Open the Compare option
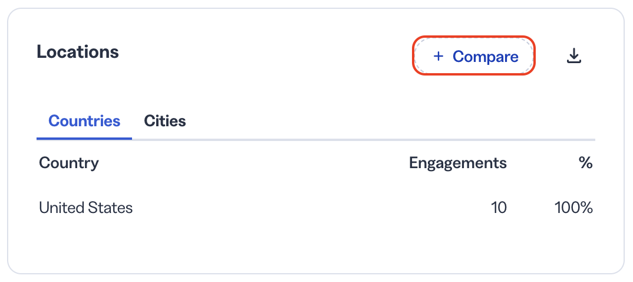This screenshot has width=633, height=282. (x=473, y=56)
